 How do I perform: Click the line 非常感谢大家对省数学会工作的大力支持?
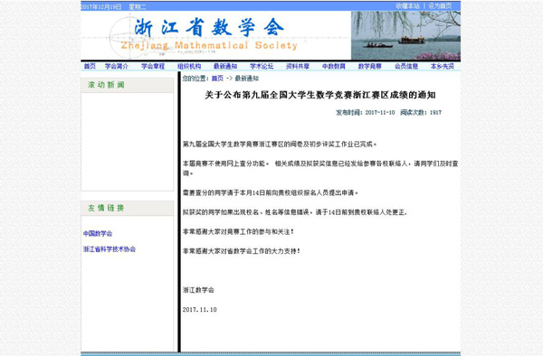point(242,251)
